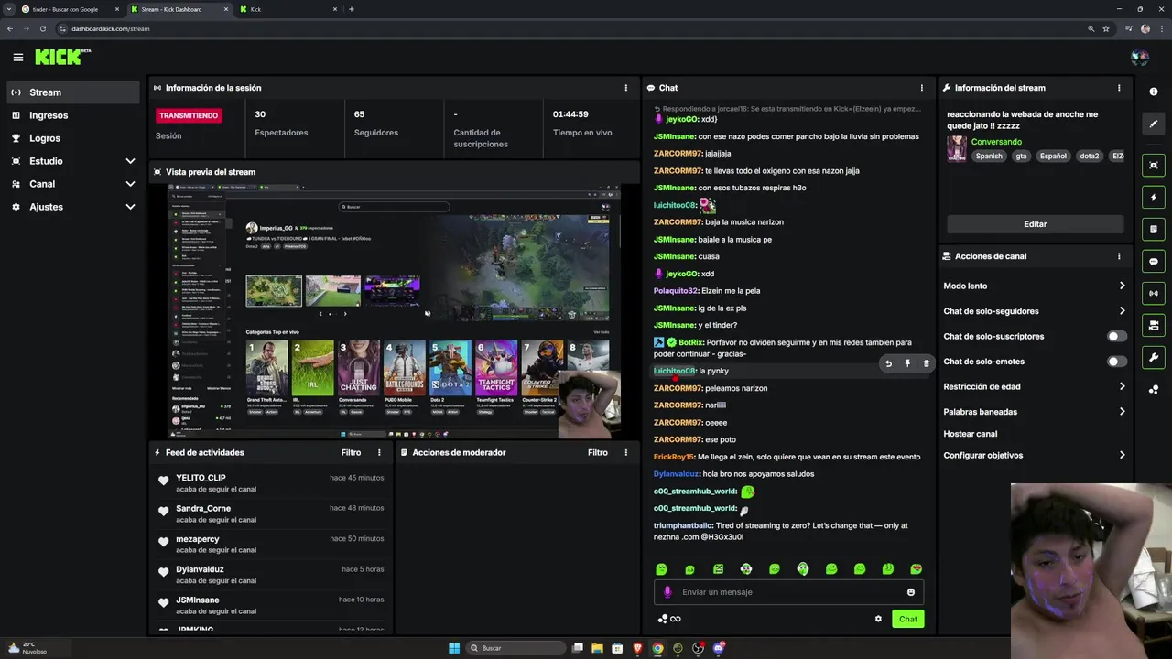The height and width of the screenshot is (659, 1172).
Task: Open Modo lento options arrow
Action: tap(1122, 286)
